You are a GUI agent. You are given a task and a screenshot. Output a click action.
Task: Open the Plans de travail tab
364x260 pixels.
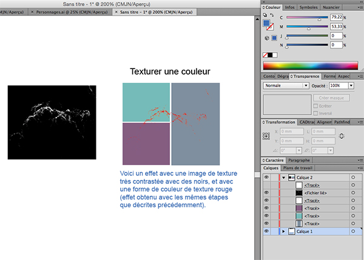pos(298,167)
